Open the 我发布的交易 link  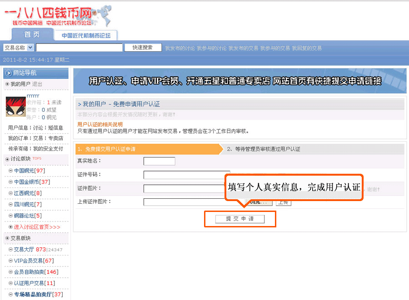click(243, 48)
